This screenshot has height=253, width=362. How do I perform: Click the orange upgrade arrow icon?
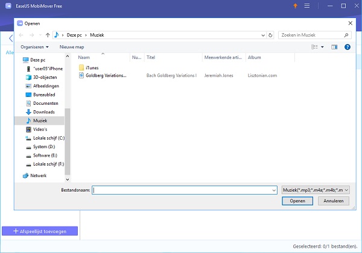295,7
